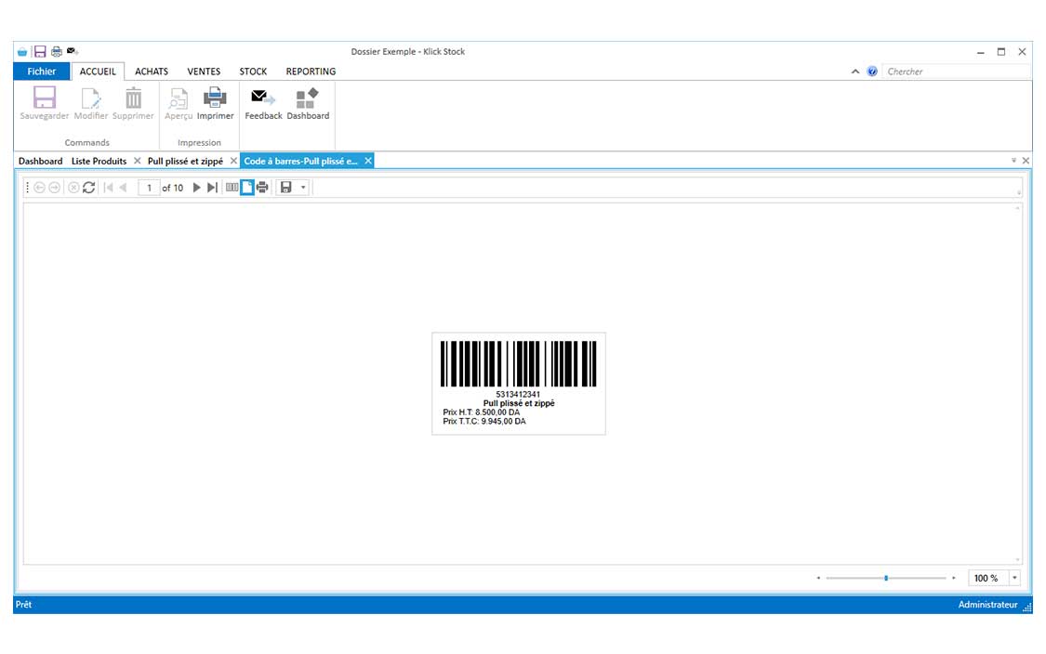
Task: Open the document tabs list dropdown
Action: (x=1014, y=161)
